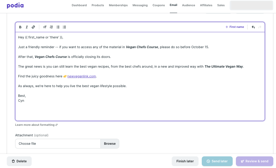Click inside the Choose file attachment field

58,143
